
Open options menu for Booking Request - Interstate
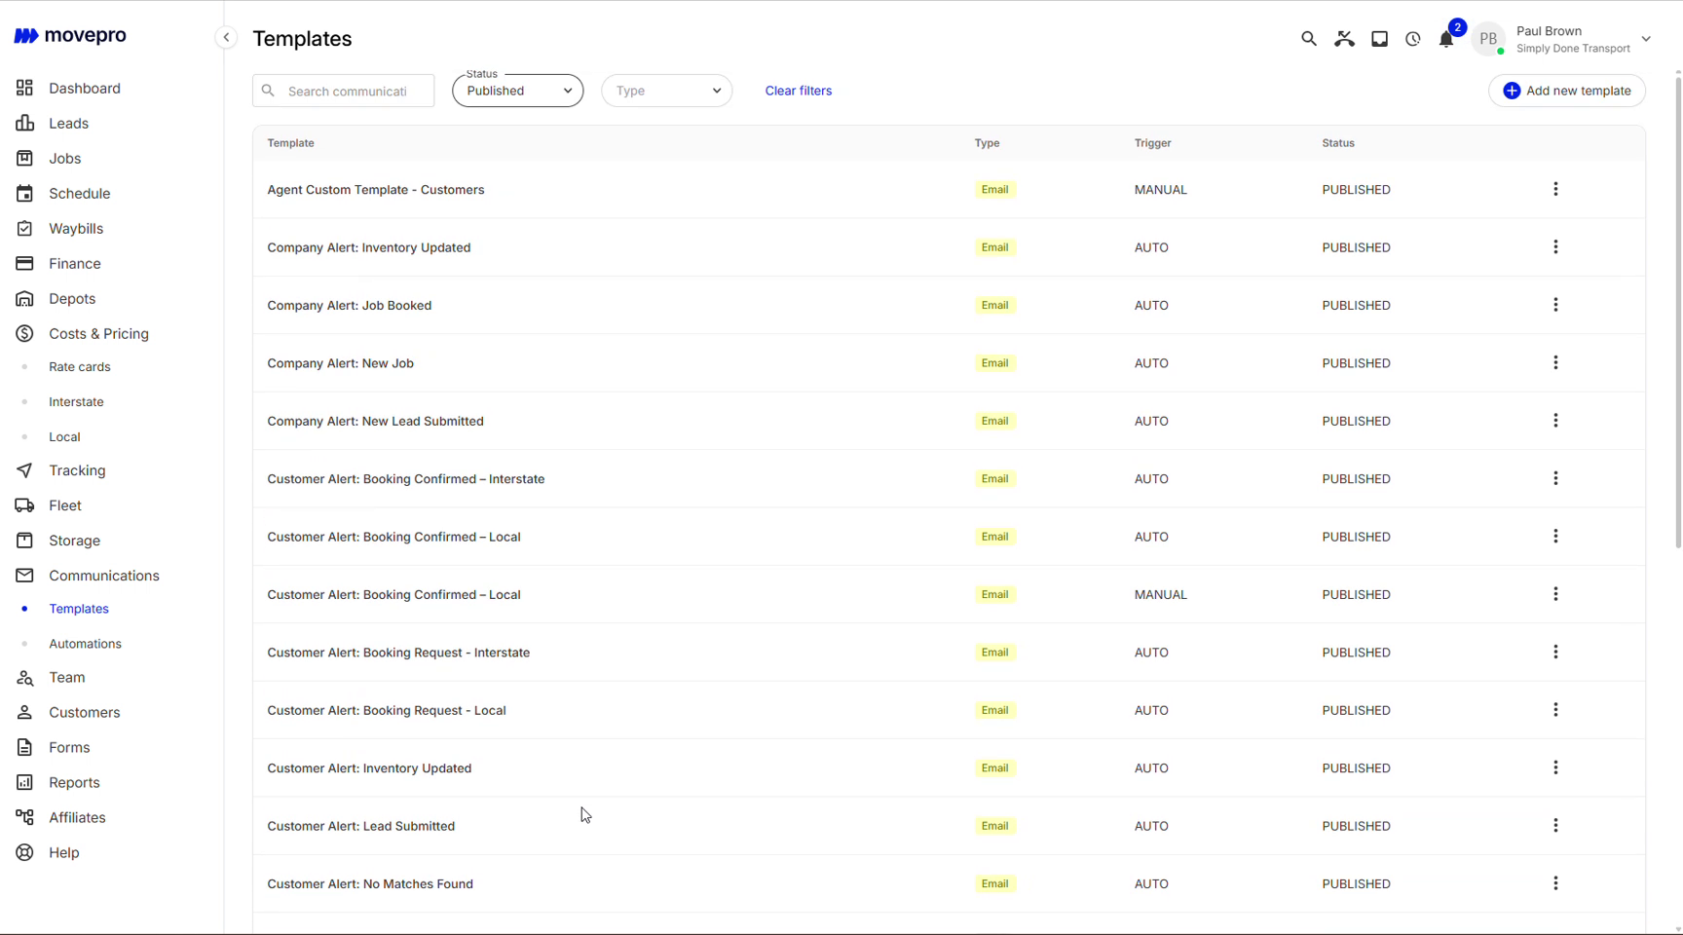point(1555,652)
